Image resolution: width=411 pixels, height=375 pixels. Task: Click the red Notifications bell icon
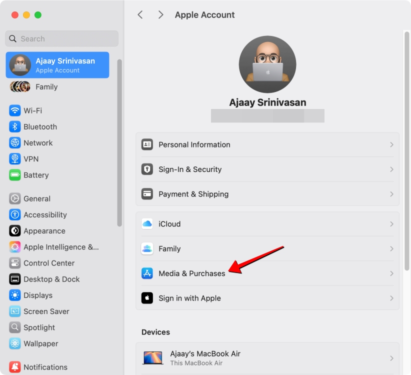[15, 367]
